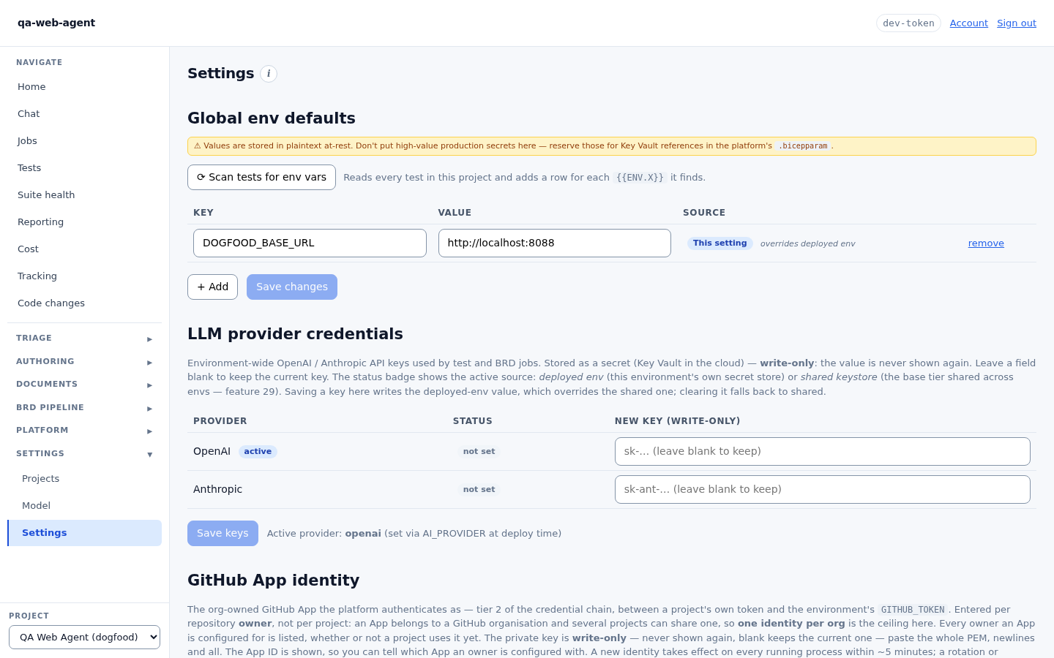Open Suite health page
The width and height of the screenshot is (1054, 658).
84,195
